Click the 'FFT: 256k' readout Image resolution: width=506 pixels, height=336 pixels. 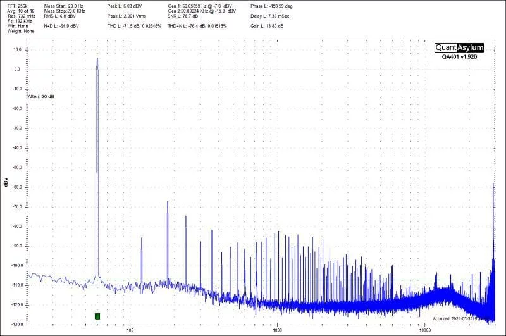(x=18, y=6)
